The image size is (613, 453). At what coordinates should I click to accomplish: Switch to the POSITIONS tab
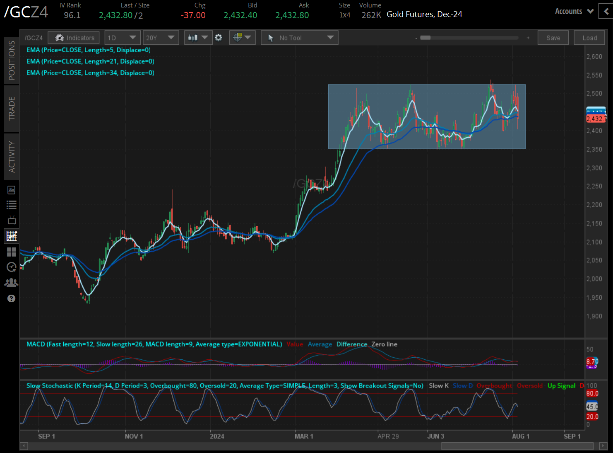[12, 60]
